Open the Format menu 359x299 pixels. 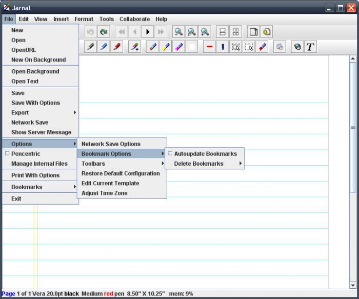click(x=84, y=19)
